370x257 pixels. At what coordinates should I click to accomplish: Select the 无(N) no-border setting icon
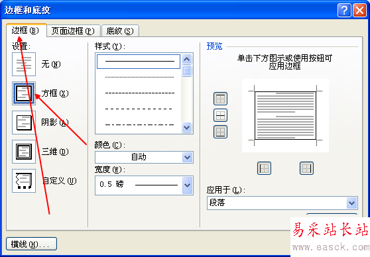coord(24,64)
